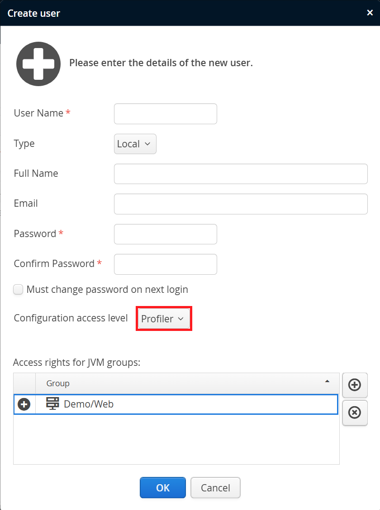
Task: Click the remove group X button
Action: coord(355,413)
